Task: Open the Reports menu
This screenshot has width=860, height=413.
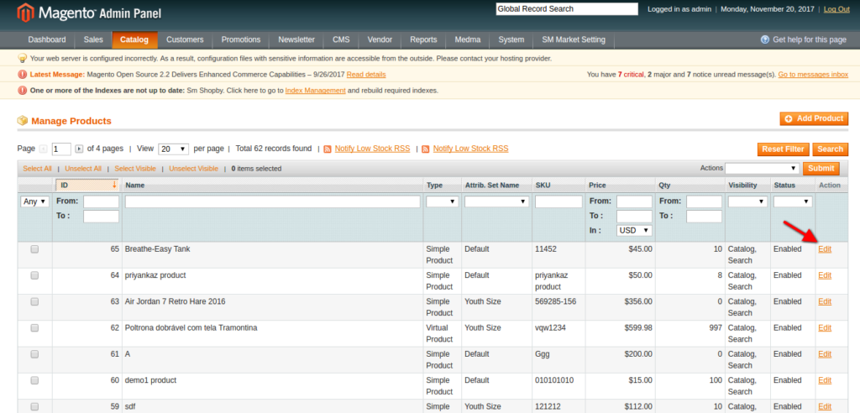Action: coord(423,39)
